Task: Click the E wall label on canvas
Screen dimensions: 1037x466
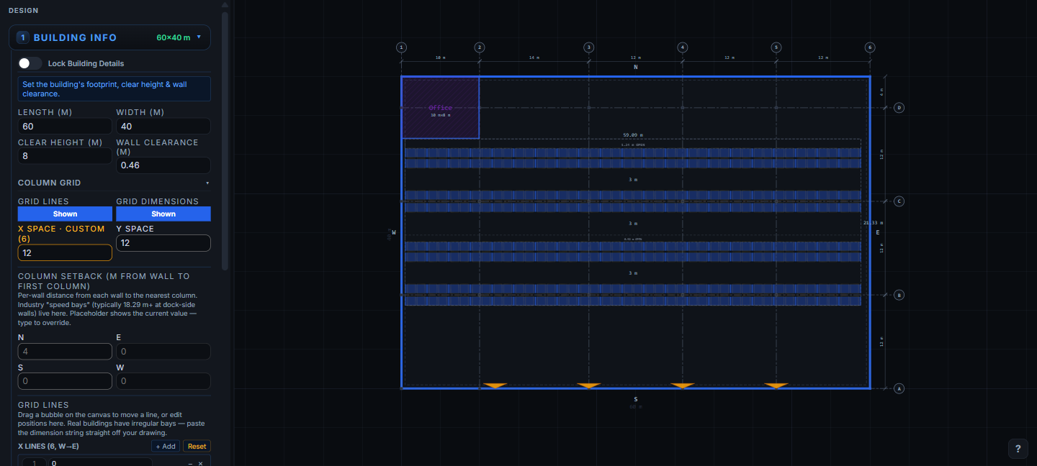Action: click(877, 232)
